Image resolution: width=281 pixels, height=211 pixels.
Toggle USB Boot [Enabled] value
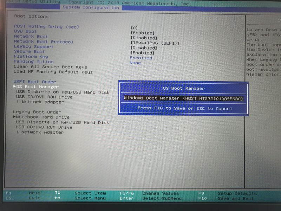point(143,33)
